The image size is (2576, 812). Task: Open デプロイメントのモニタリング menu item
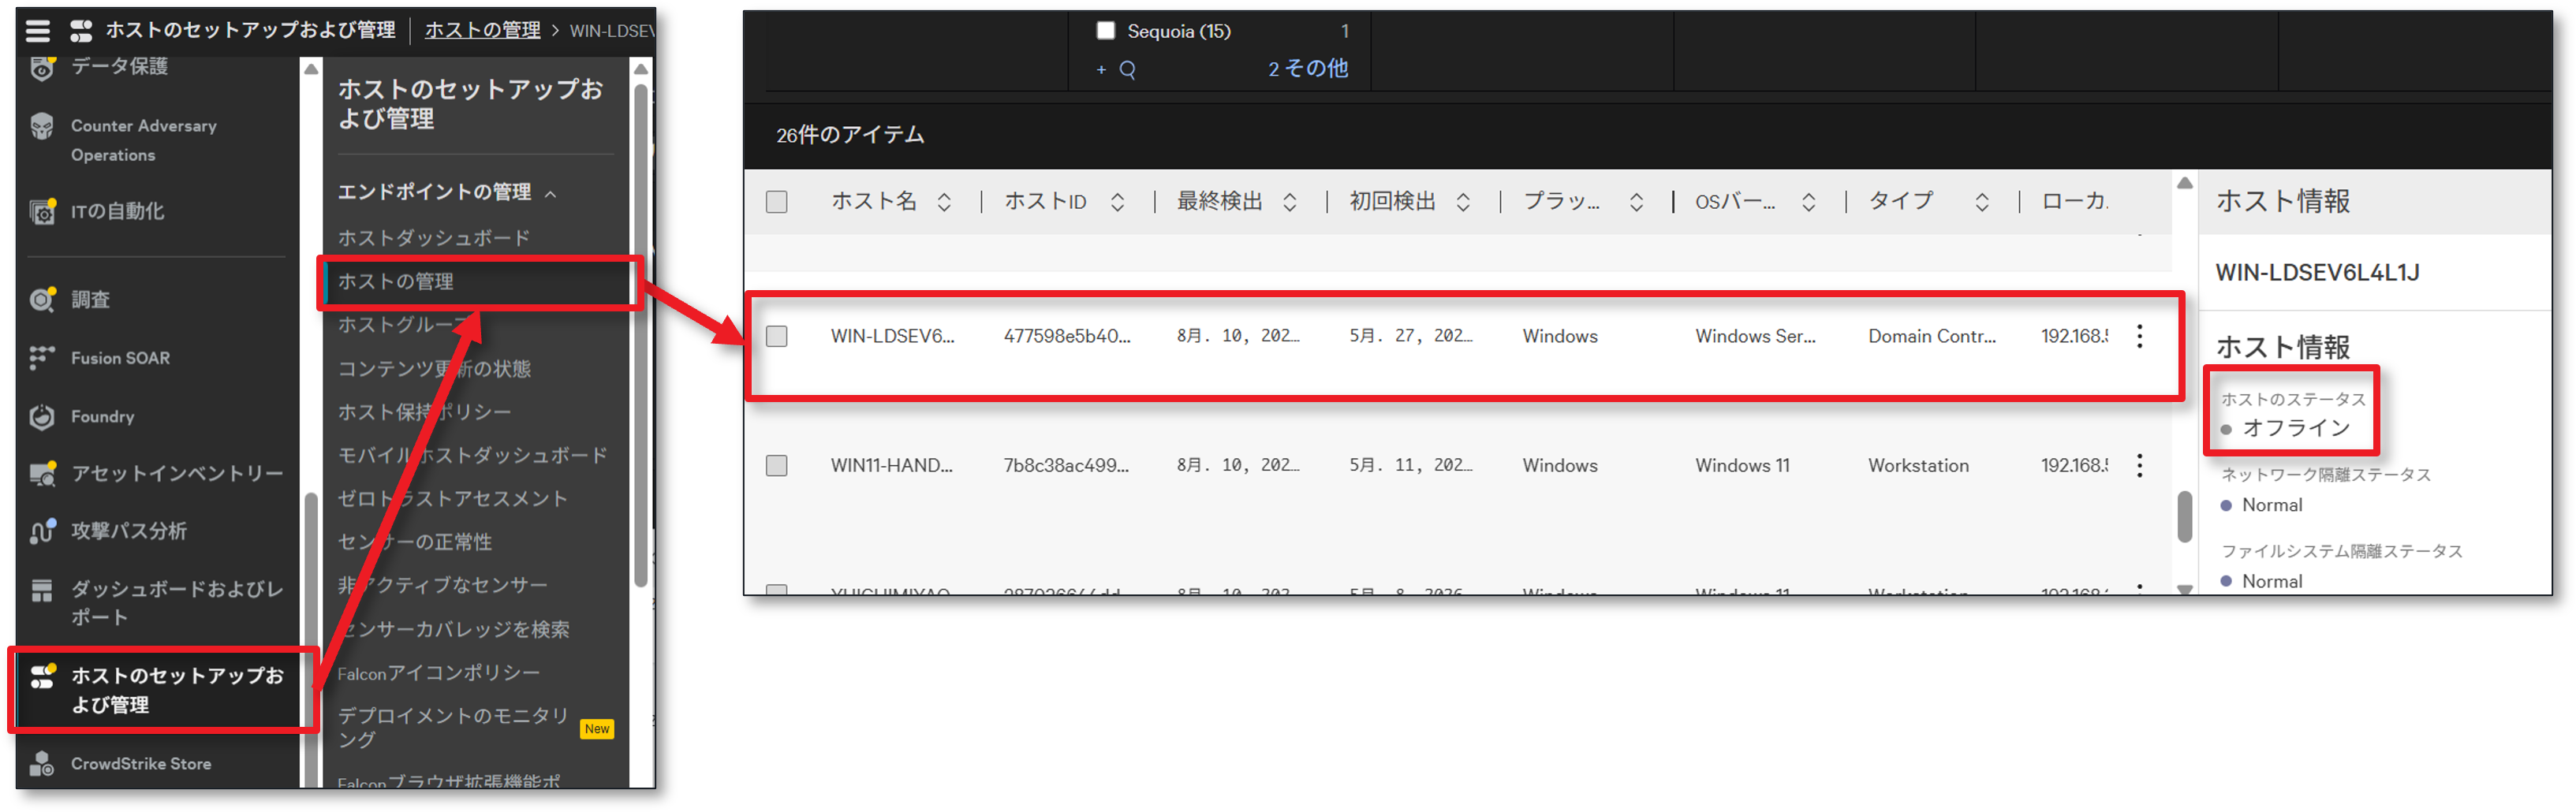pos(453,728)
